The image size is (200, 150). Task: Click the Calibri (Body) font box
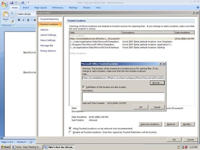tap(26, 14)
